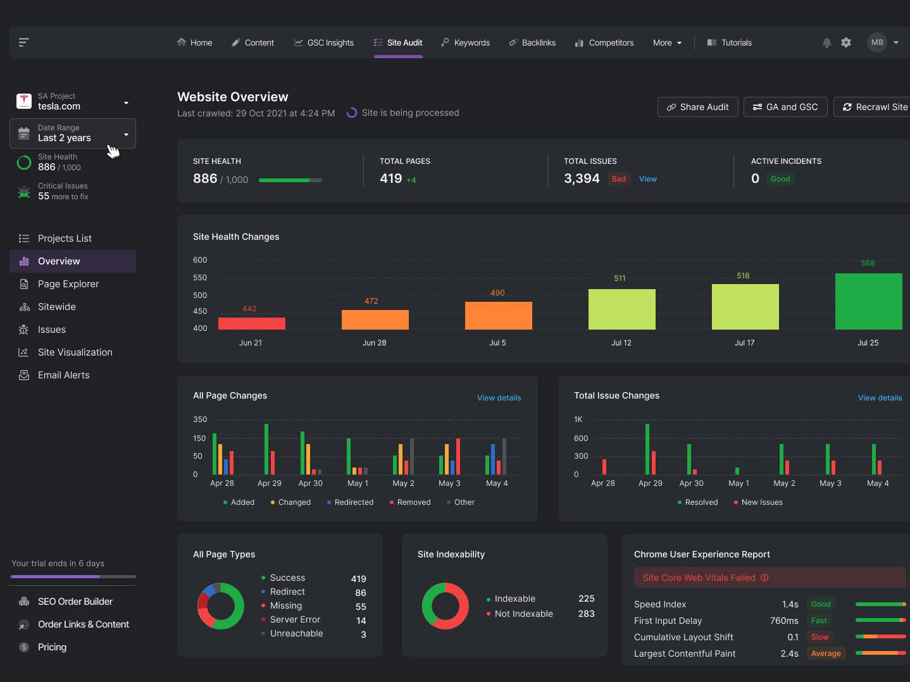
Task: Open the user account dropdown arrow
Action: tap(896, 42)
